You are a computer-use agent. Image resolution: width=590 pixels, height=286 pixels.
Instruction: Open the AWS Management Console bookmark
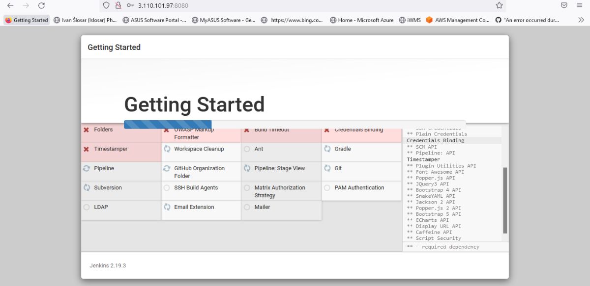(458, 20)
